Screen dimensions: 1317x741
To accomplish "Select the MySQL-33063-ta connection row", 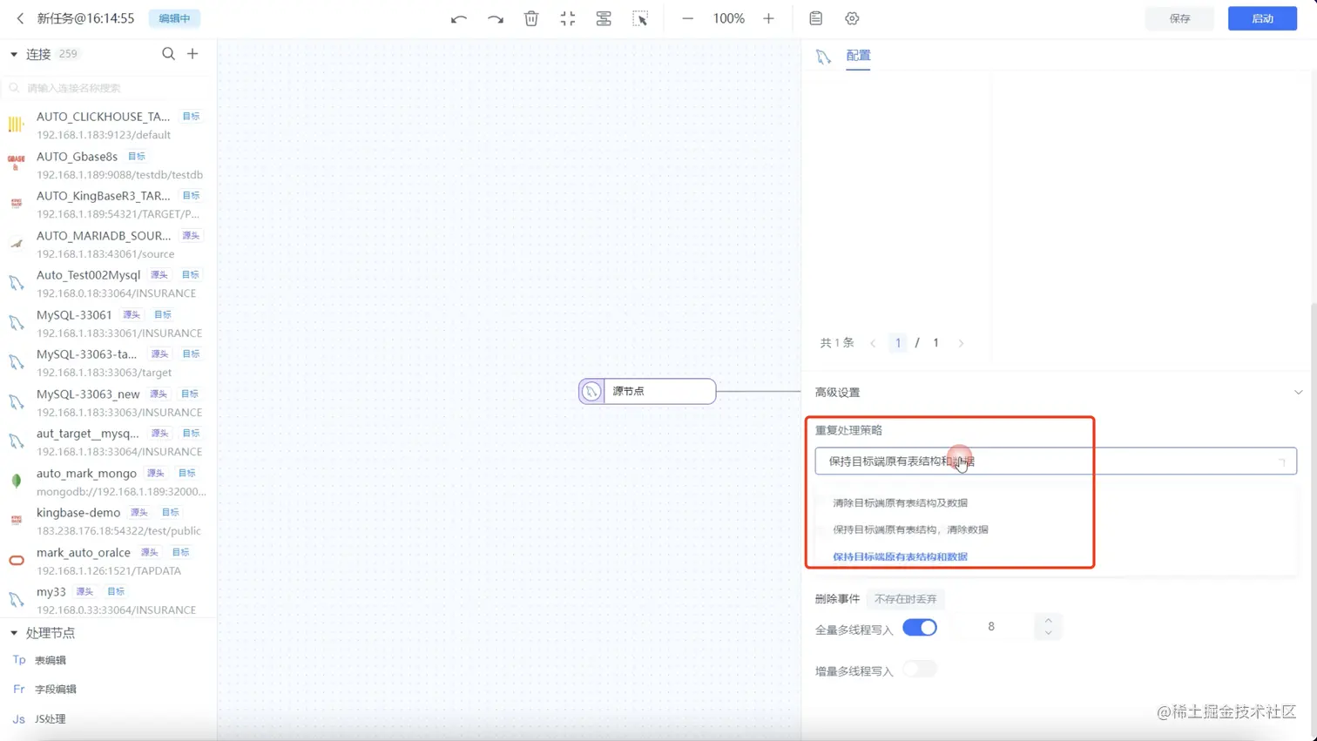I will [108, 363].
